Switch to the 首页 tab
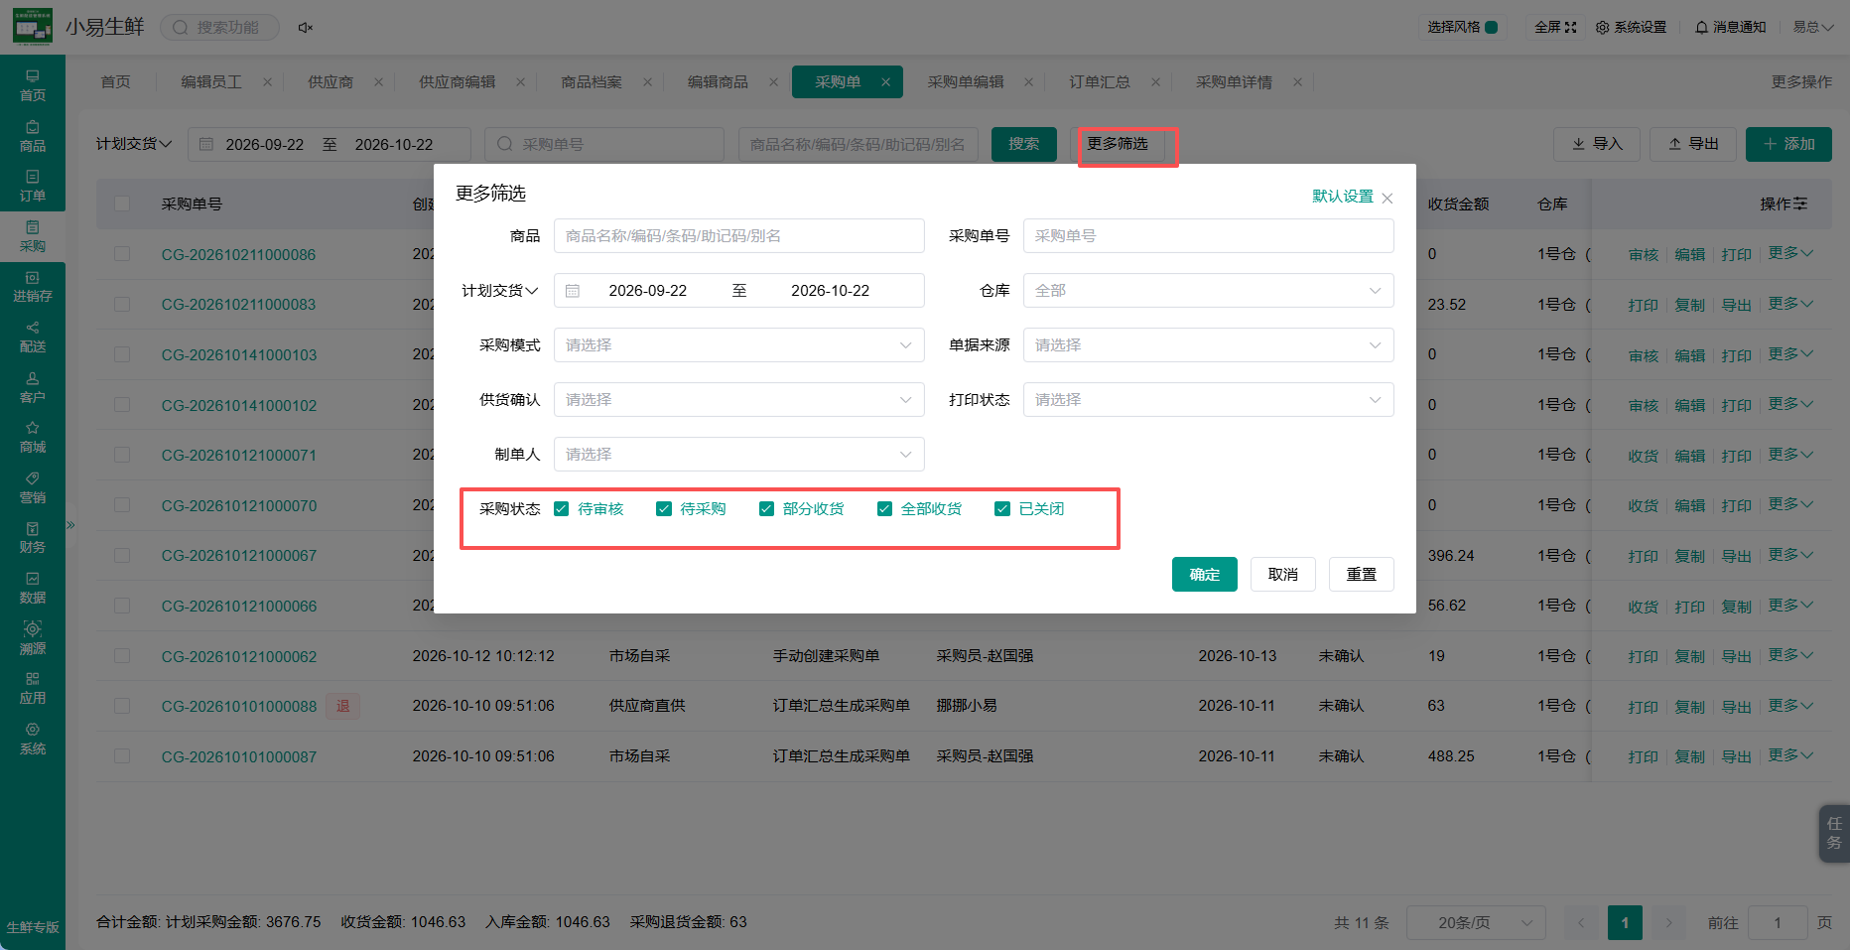 116,82
